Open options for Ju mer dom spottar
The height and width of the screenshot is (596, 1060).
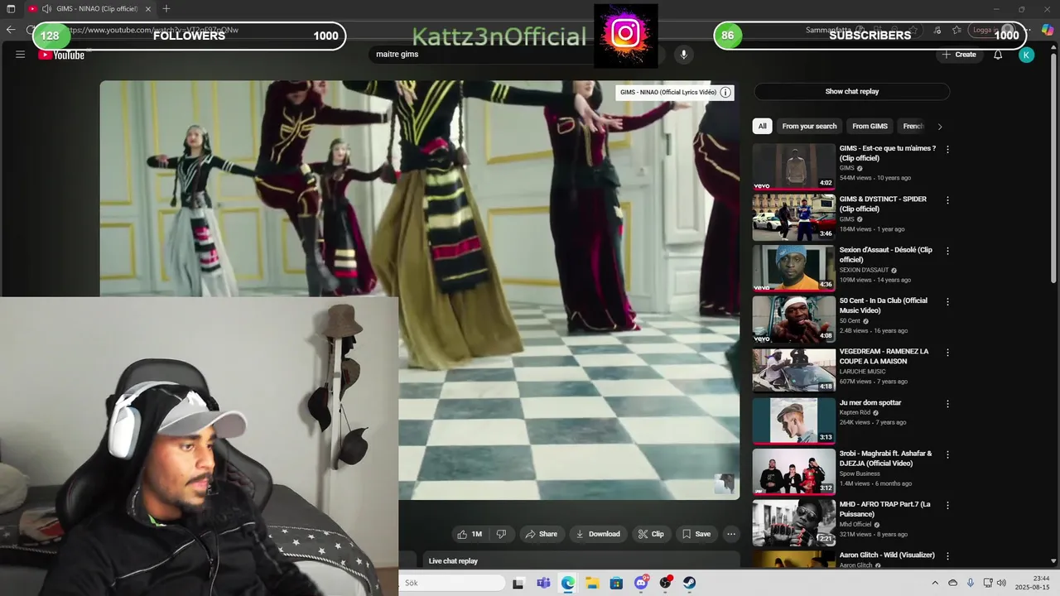click(x=947, y=404)
